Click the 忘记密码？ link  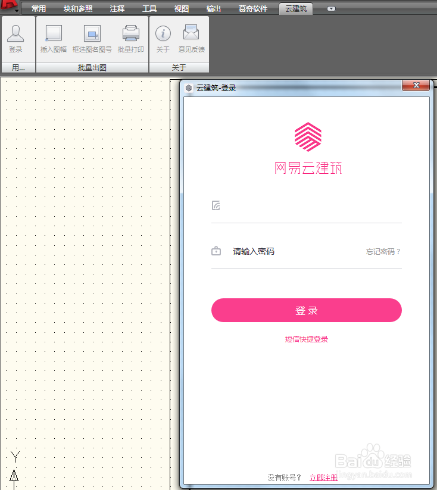pos(383,252)
